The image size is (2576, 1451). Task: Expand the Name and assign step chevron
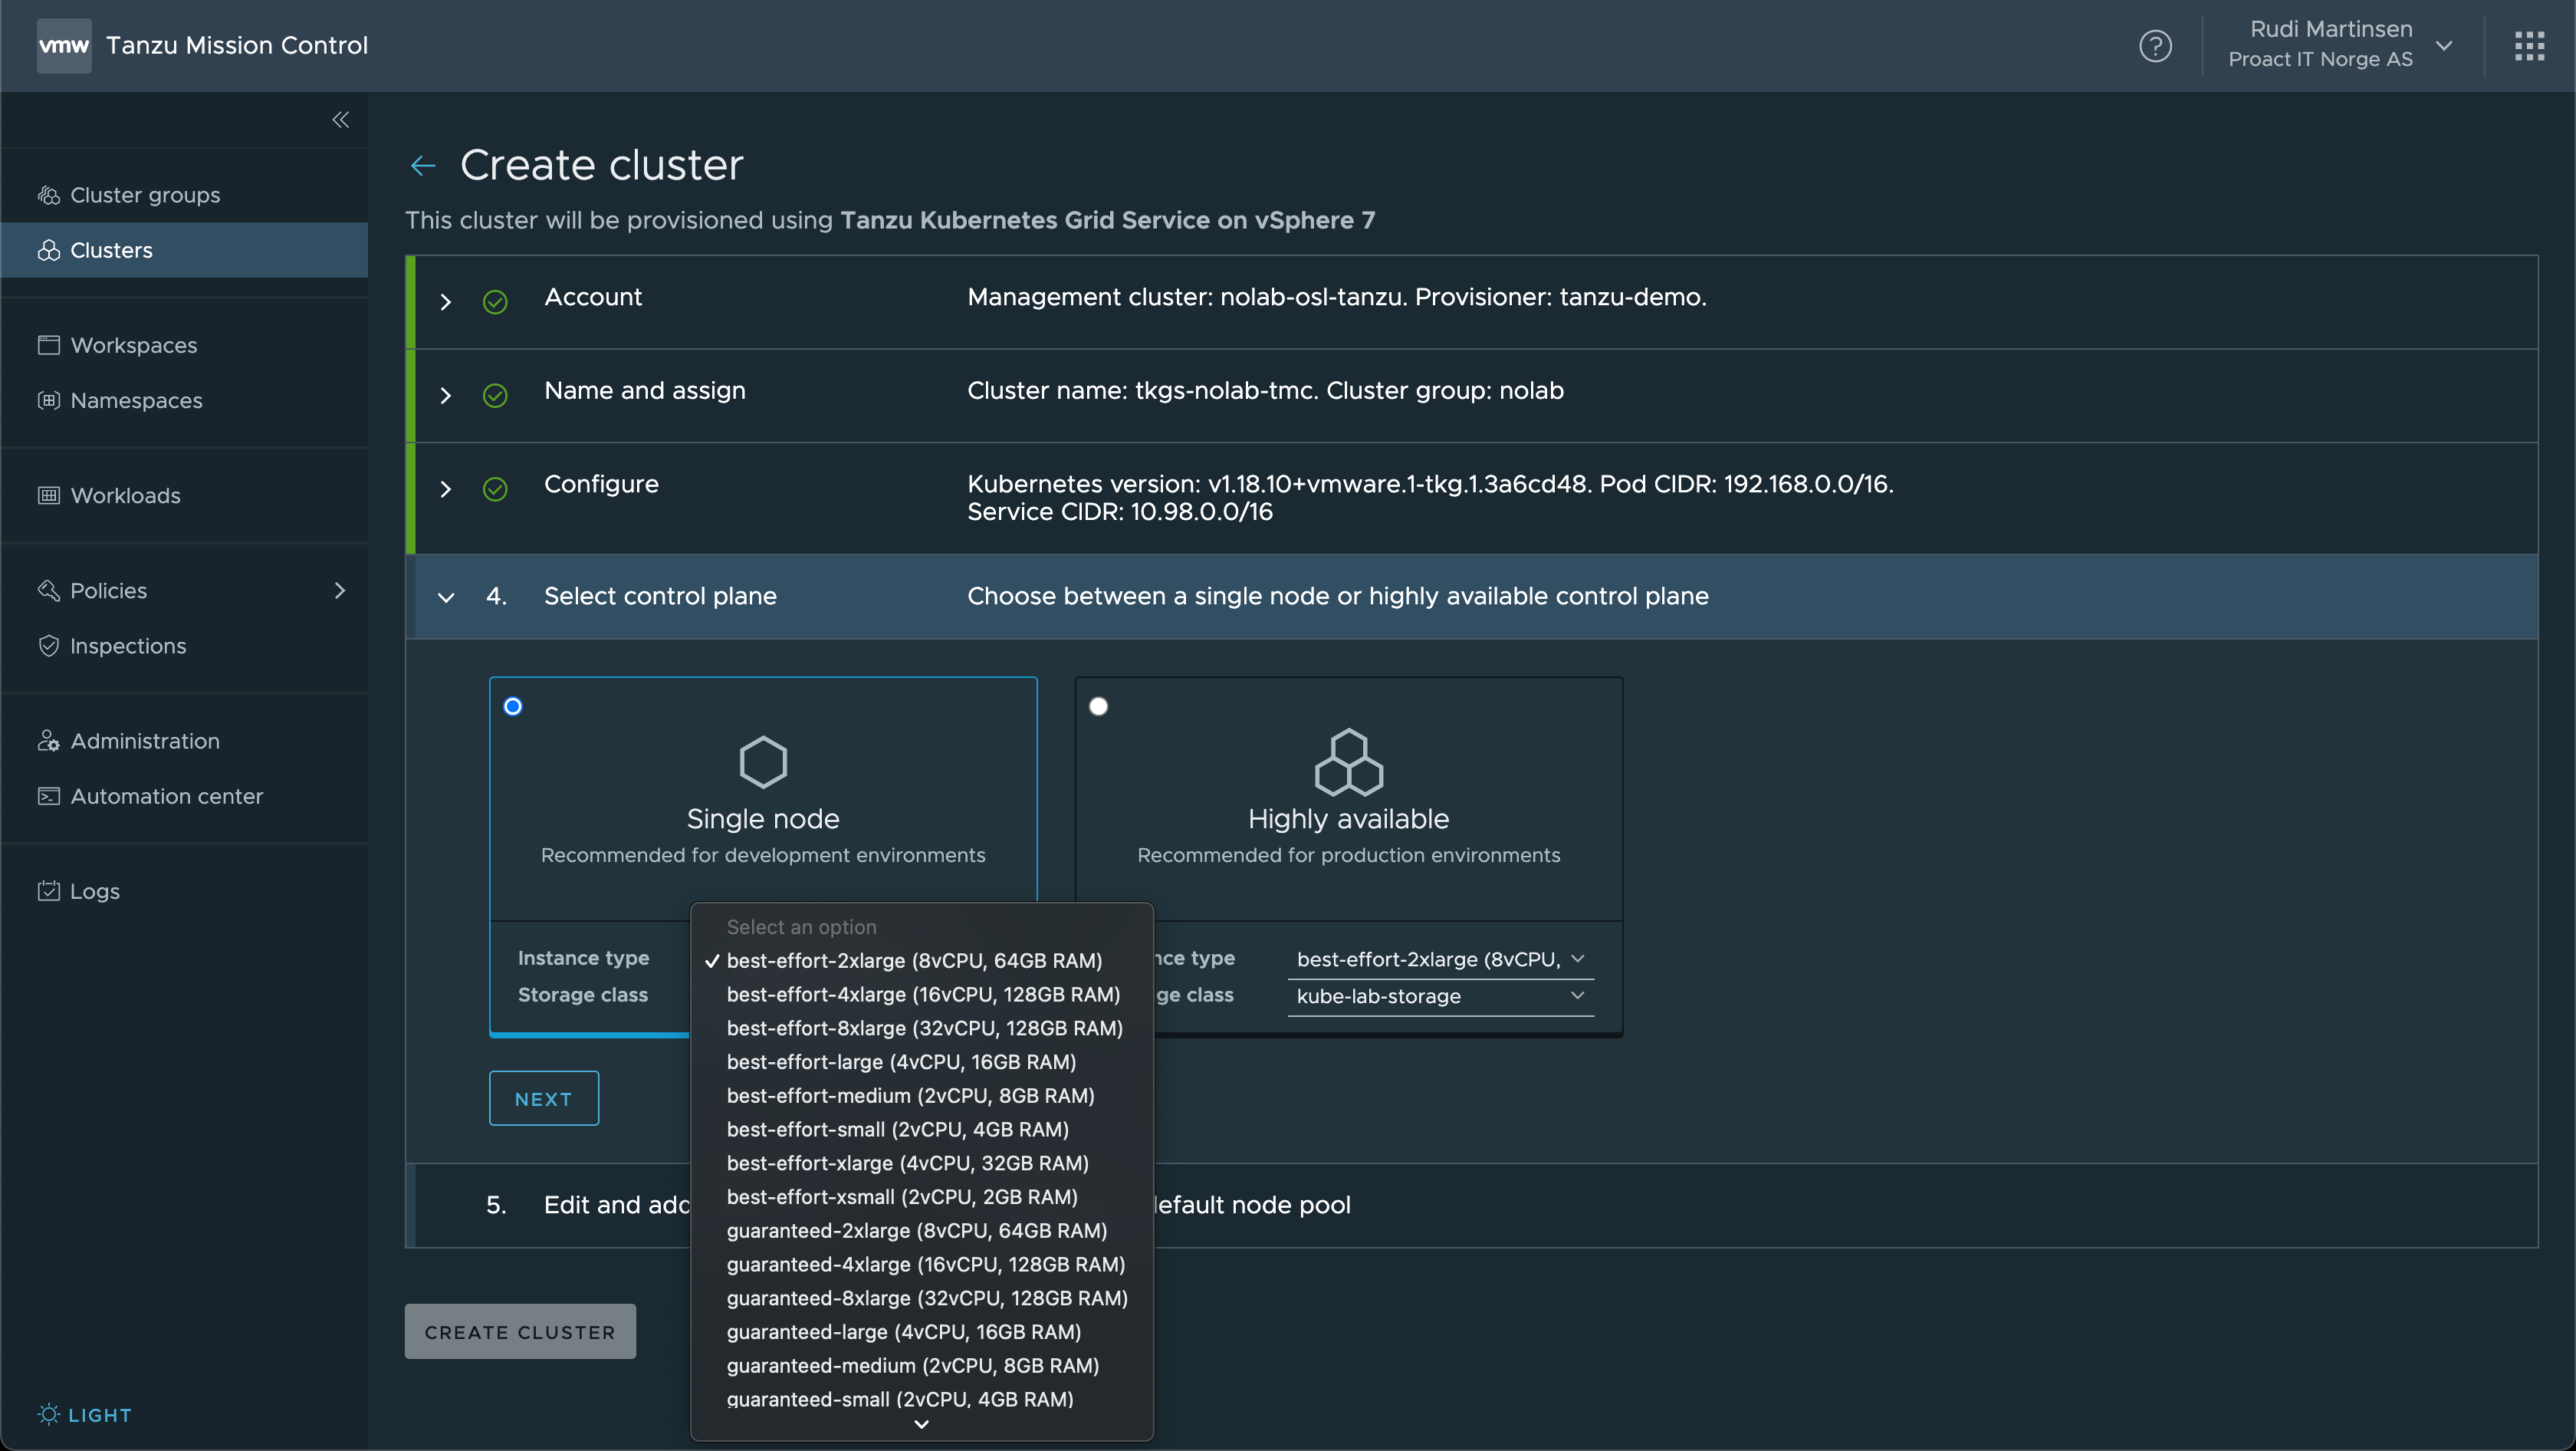[446, 396]
